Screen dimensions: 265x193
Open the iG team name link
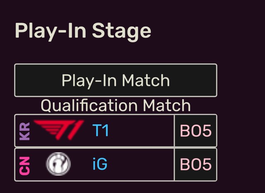click(x=100, y=164)
